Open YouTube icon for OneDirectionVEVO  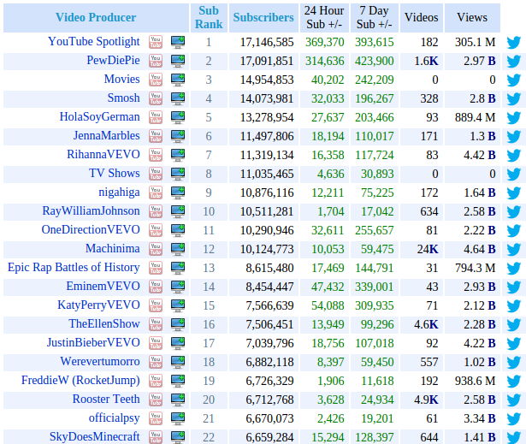tap(156, 230)
